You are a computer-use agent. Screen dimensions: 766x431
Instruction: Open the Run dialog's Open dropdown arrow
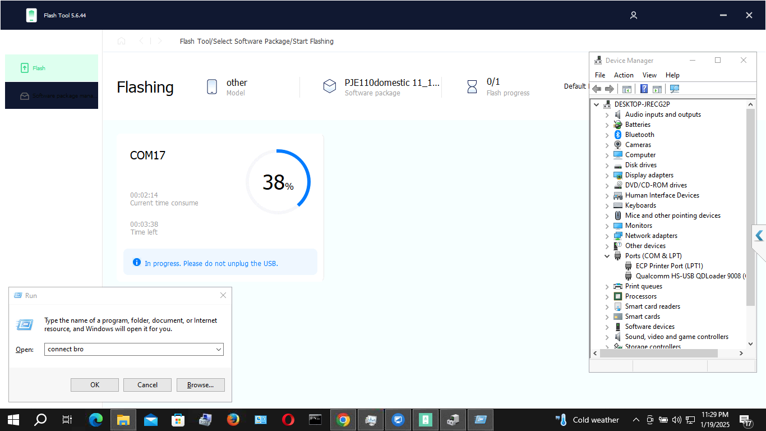[x=218, y=349]
